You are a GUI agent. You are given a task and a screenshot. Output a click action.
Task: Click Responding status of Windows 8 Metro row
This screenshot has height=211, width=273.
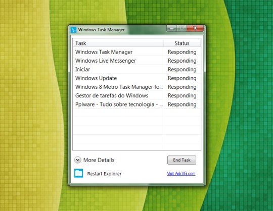182,87
